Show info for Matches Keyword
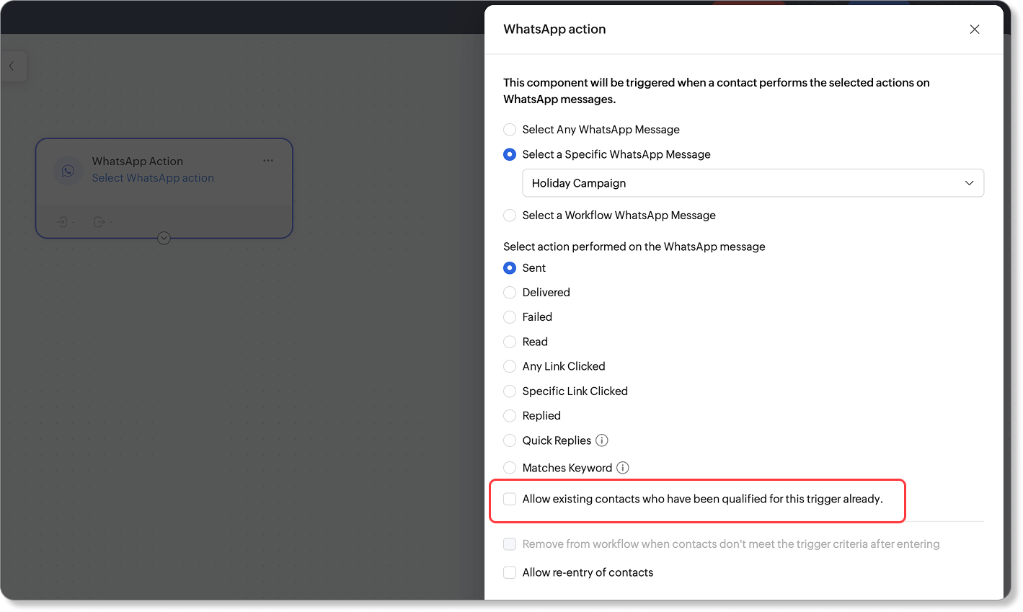This screenshot has height=612, width=1023. coord(623,468)
